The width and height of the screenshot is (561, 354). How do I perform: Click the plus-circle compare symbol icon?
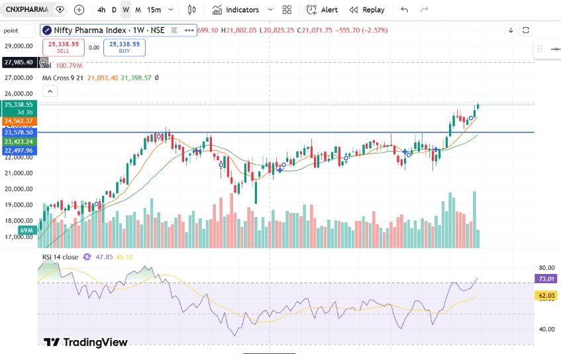pos(79,10)
